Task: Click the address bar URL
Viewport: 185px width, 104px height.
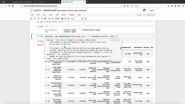Action: [x=40, y=6]
